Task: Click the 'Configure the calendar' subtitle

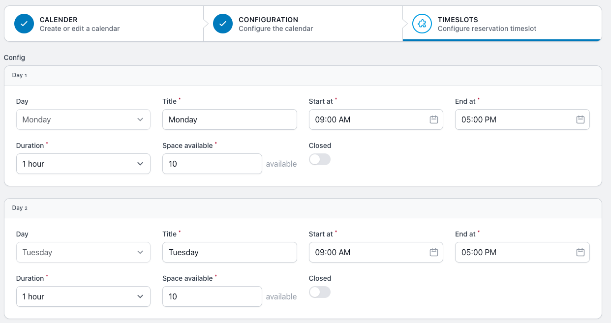Action: (x=276, y=29)
